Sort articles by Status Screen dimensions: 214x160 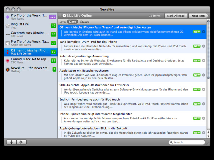click(x=84, y=22)
